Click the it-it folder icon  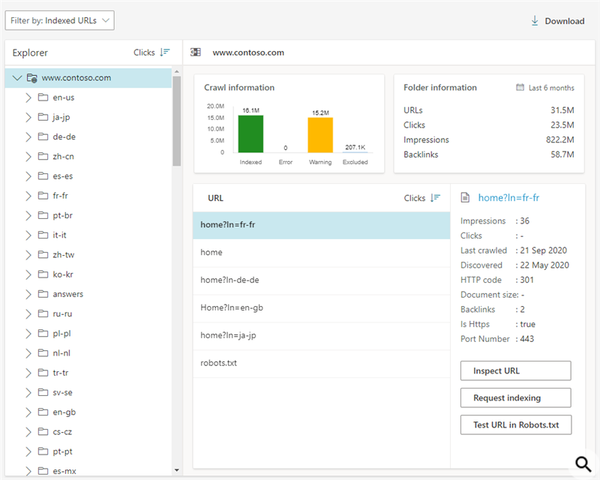coord(43,235)
